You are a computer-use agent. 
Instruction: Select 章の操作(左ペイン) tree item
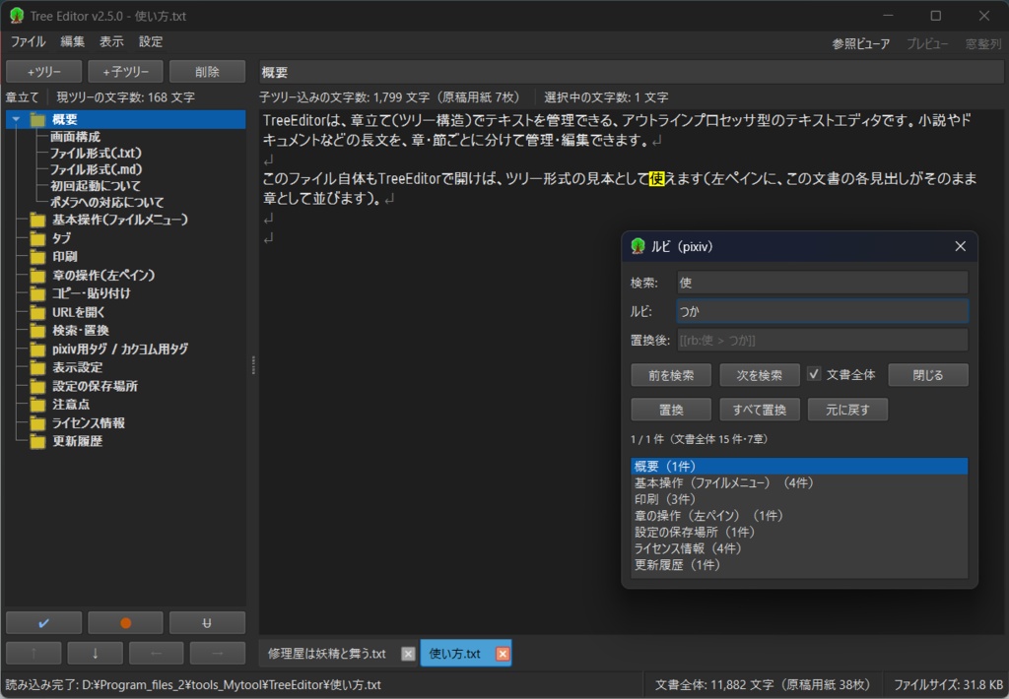coord(103,276)
